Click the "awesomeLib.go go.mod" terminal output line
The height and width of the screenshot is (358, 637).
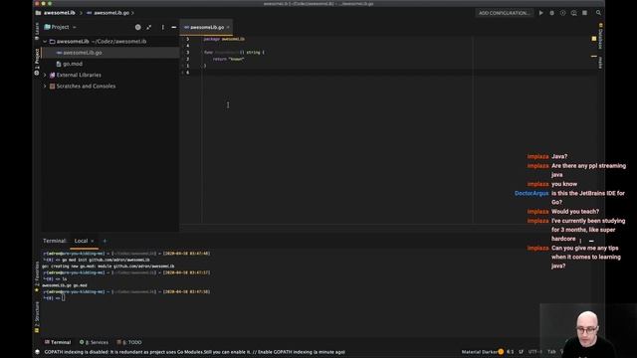point(65,285)
